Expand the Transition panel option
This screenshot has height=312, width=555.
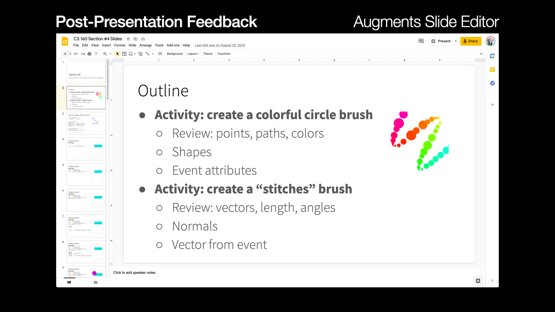[x=224, y=54]
